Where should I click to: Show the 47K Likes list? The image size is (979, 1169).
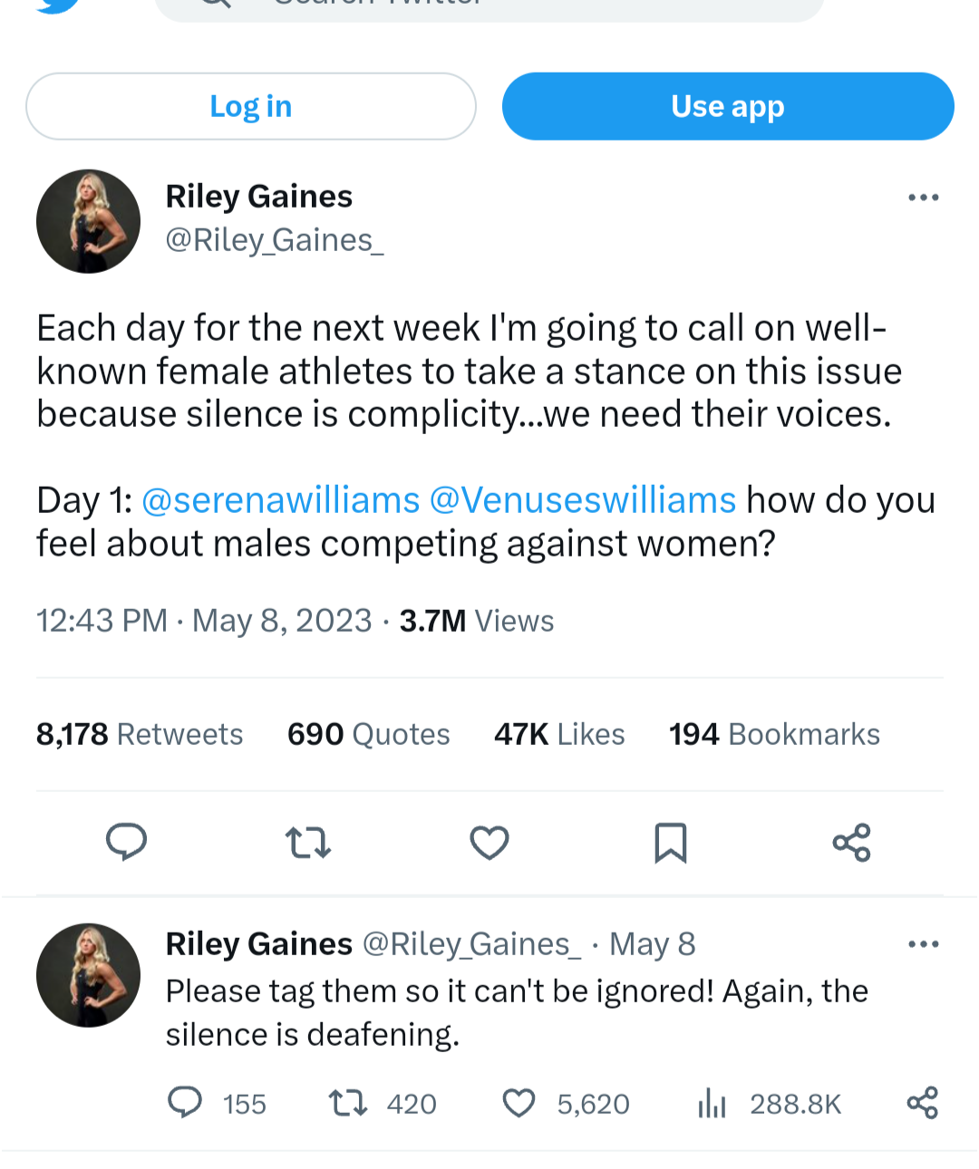[x=559, y=734]
